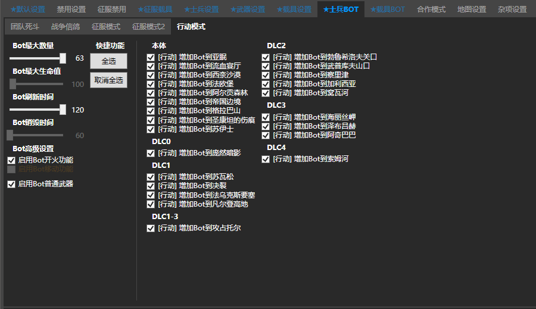Toggle checkbox 增加Bot到亚眠

click(151, 57)
